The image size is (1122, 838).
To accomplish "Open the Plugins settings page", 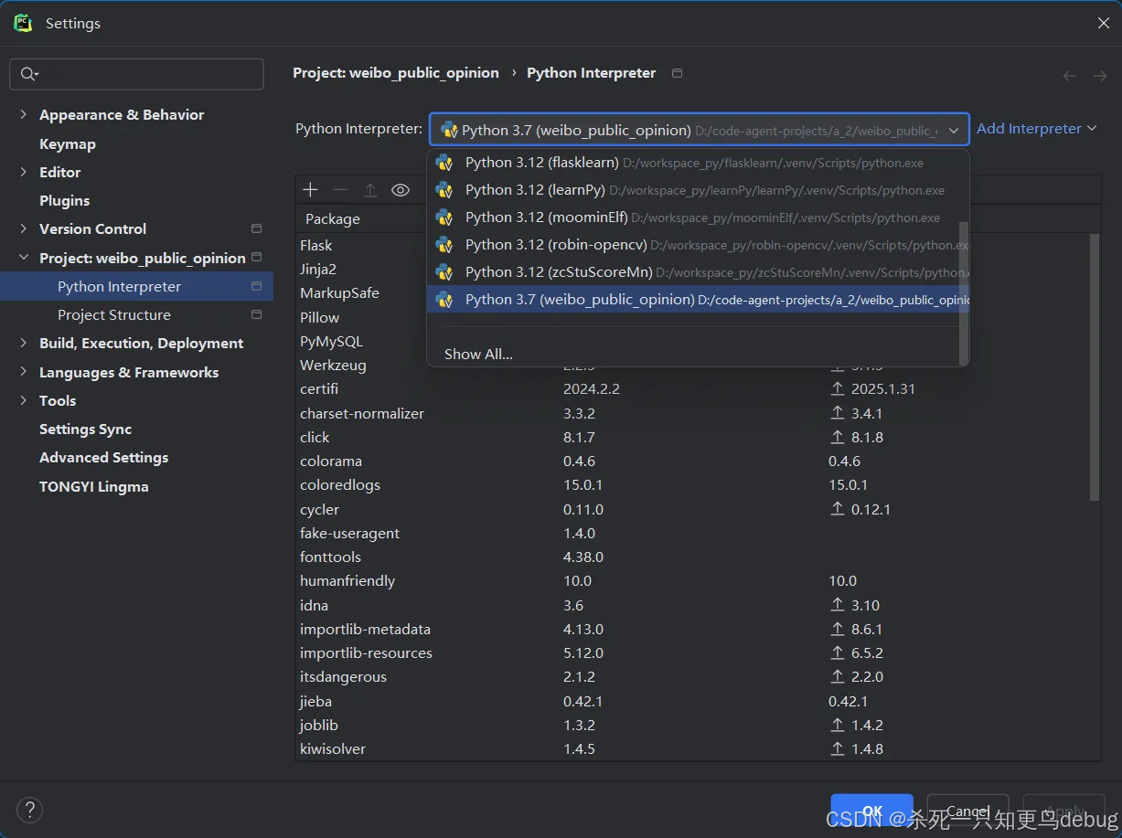I will pyautogui.click(x=64, y=200).
